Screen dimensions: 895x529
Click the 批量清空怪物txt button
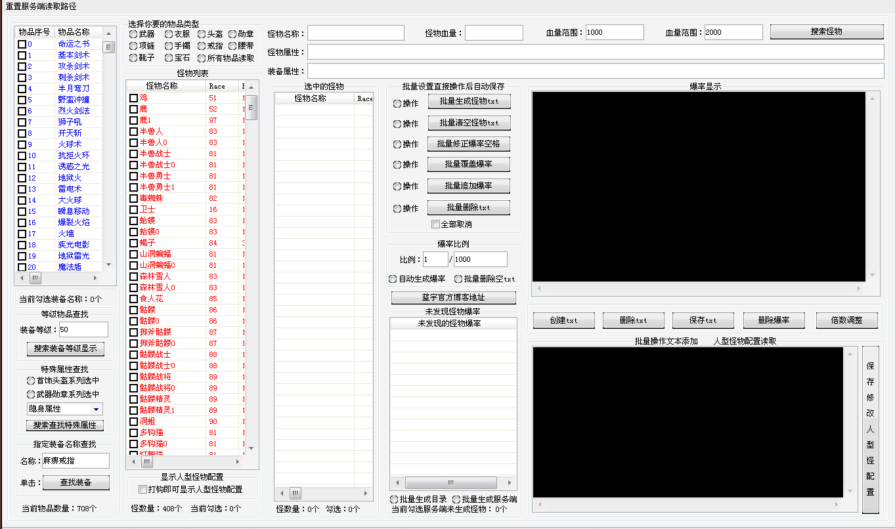coord(469,123)
